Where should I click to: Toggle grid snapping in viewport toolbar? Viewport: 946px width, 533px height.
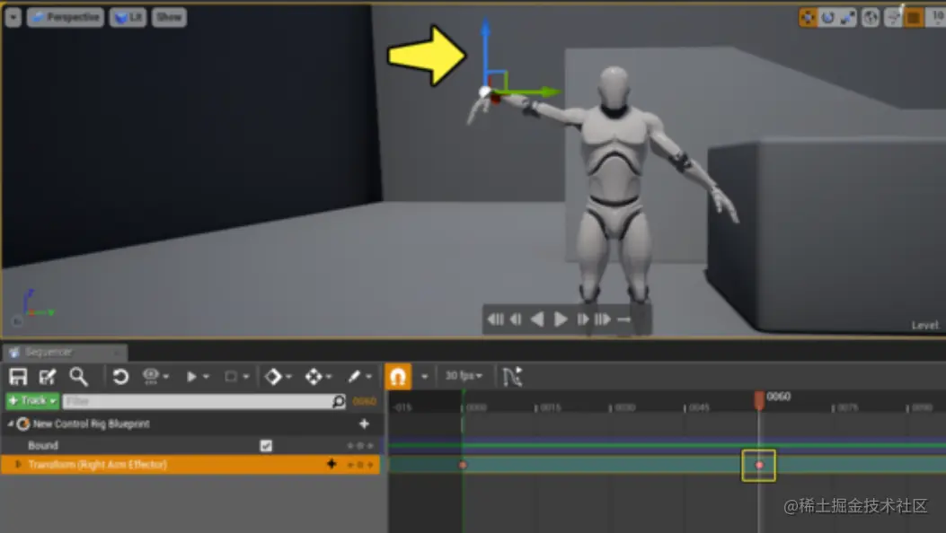point(895,17)
